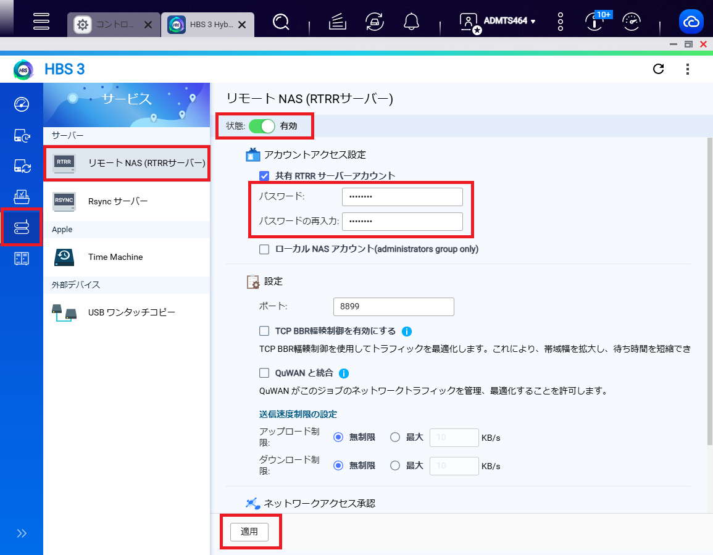Select 無制限 for アップロード制限
The image size is (713, 555).
click(x=338, y=437)
